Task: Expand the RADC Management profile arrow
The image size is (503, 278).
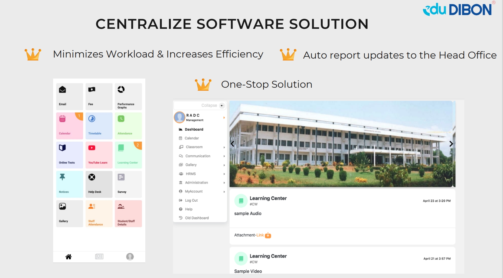Action: pyautogui.click(x=224, y=118)
